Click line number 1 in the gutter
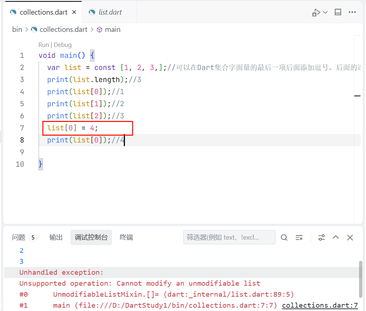 tap(22, 55)
